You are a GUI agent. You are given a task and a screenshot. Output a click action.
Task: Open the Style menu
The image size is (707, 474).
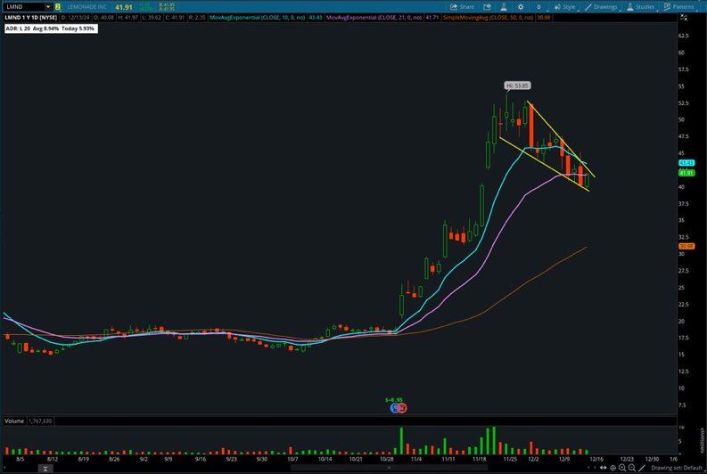pyautogui.click(x=565, y=7)
